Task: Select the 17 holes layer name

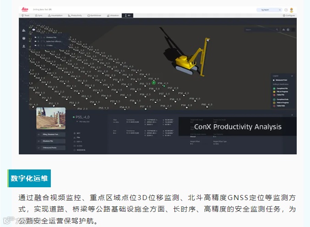Action: pos(49,46)
